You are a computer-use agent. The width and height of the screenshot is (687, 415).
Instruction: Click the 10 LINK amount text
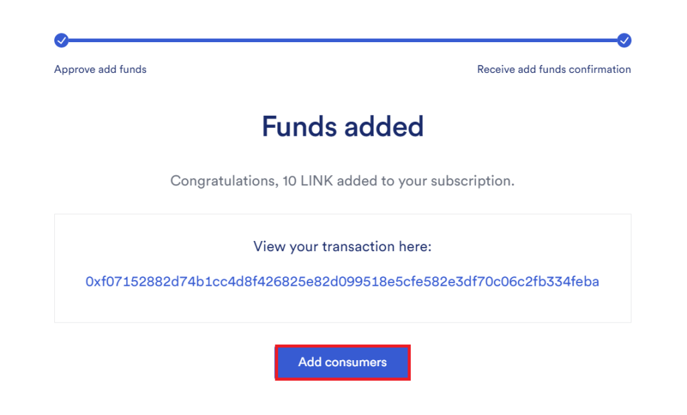(x=301, y=181)
